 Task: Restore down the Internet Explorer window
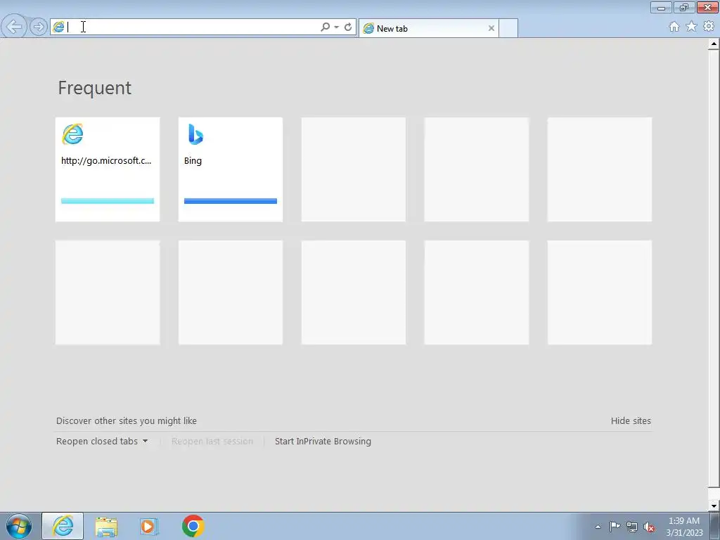(x=684, y=8)
